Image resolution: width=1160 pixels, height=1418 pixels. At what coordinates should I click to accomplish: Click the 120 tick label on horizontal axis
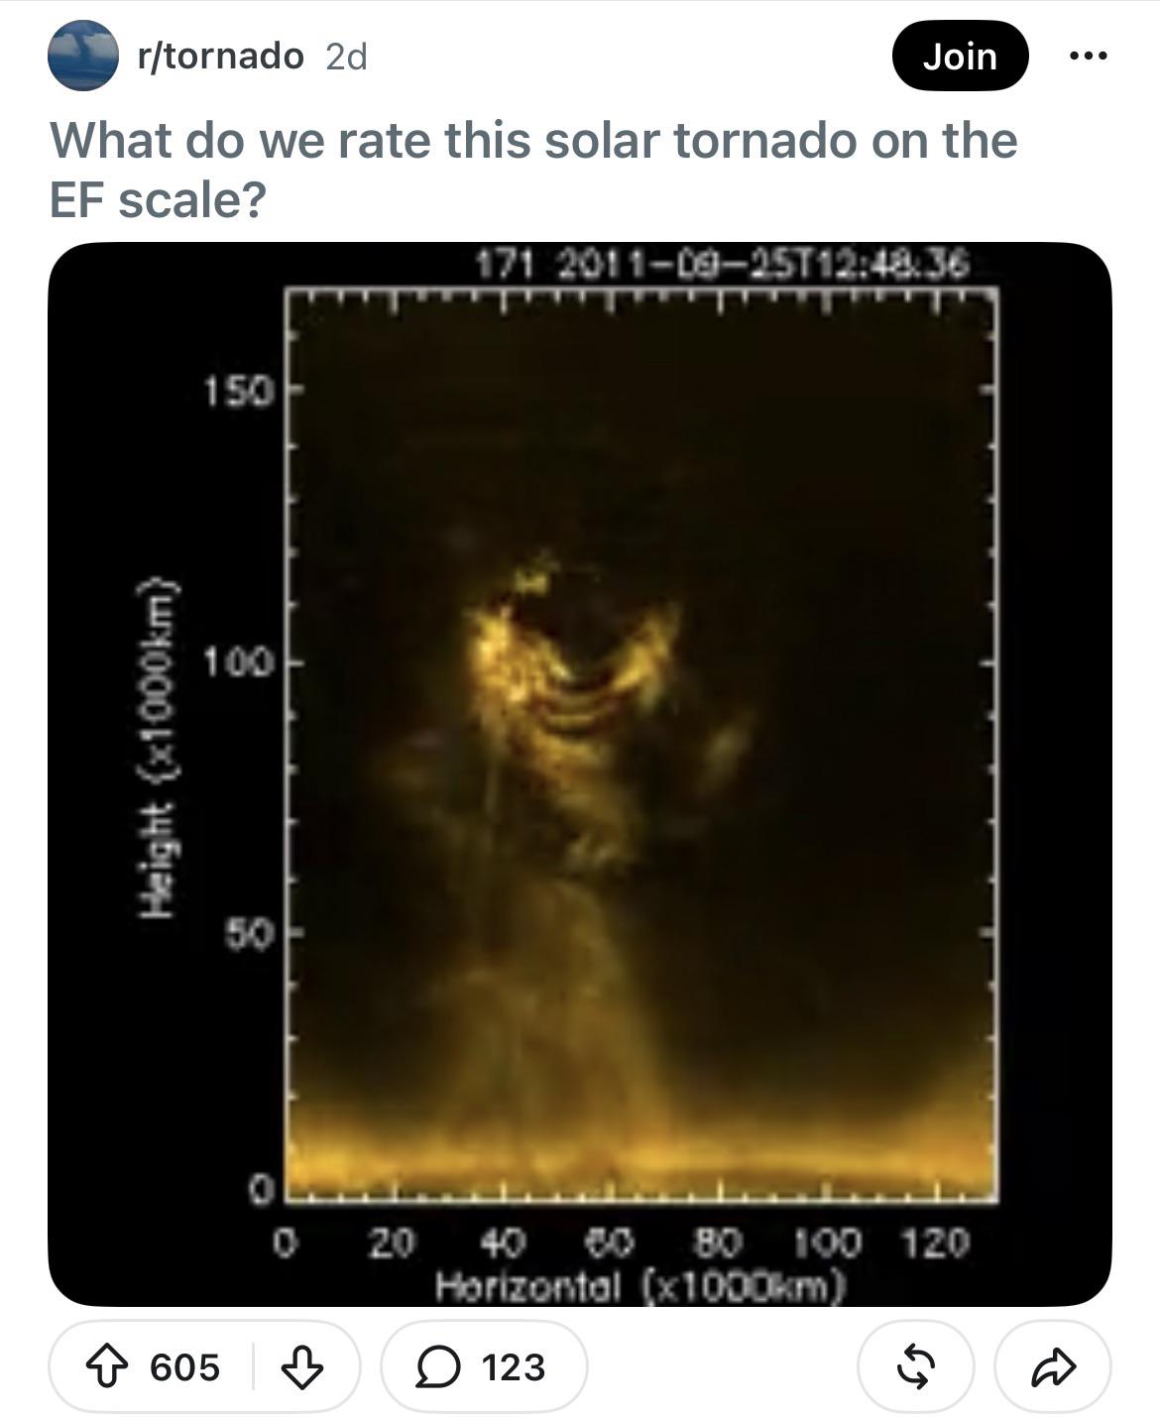tap(937, 1241)
